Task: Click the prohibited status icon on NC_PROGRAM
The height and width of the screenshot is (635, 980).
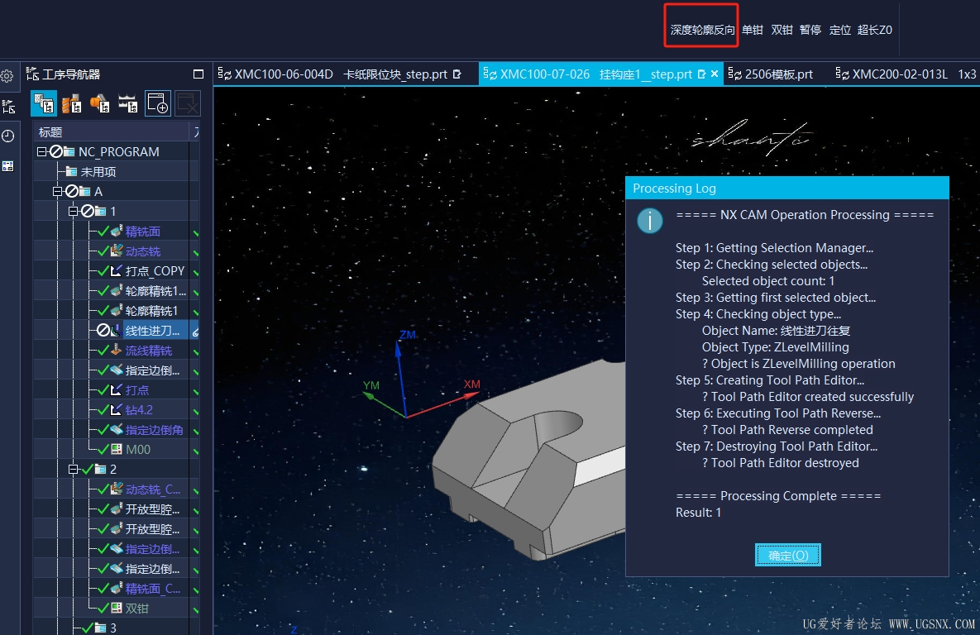Action: point(55,152)
